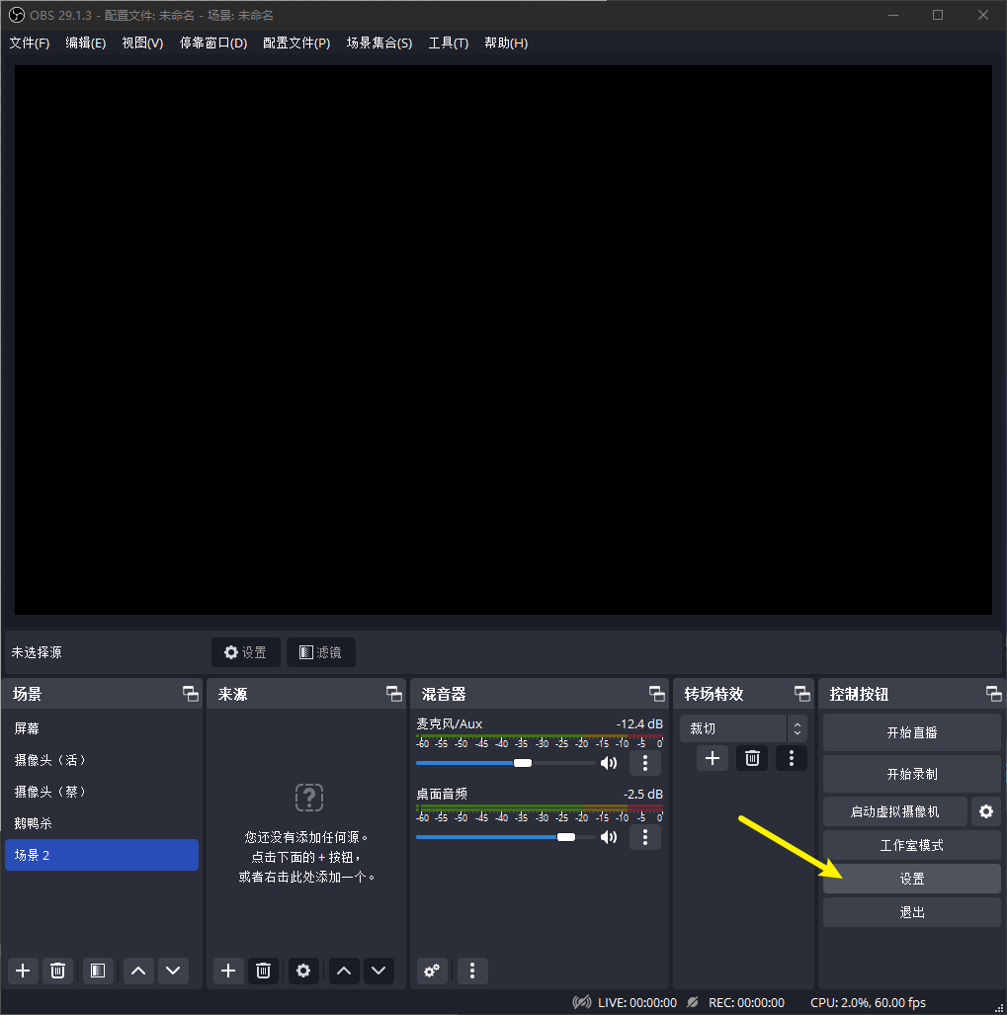This screenshot has height=1015, width=1007.
Task: Open the 场景集合(S) menu
Action: (x=379, y=42)
